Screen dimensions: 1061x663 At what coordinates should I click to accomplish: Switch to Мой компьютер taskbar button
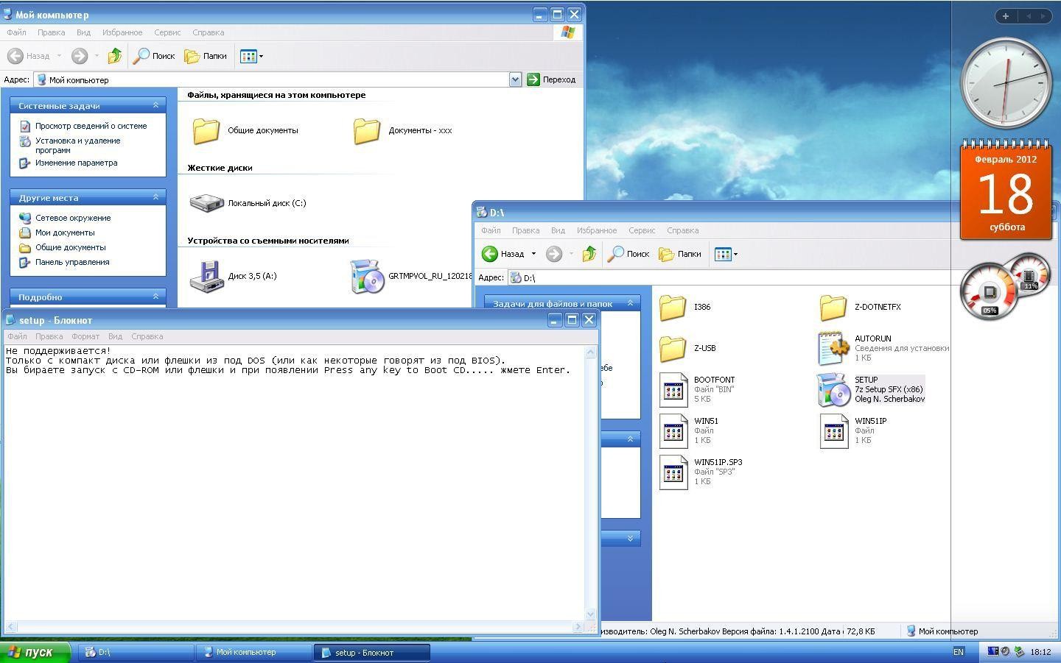coord(254,652)
